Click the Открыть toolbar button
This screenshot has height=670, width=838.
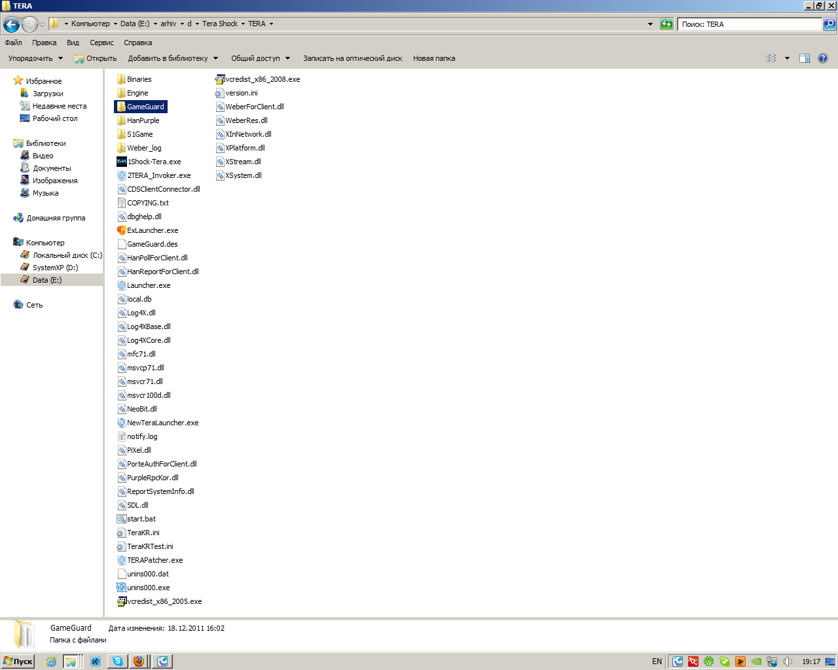(96, 58)
